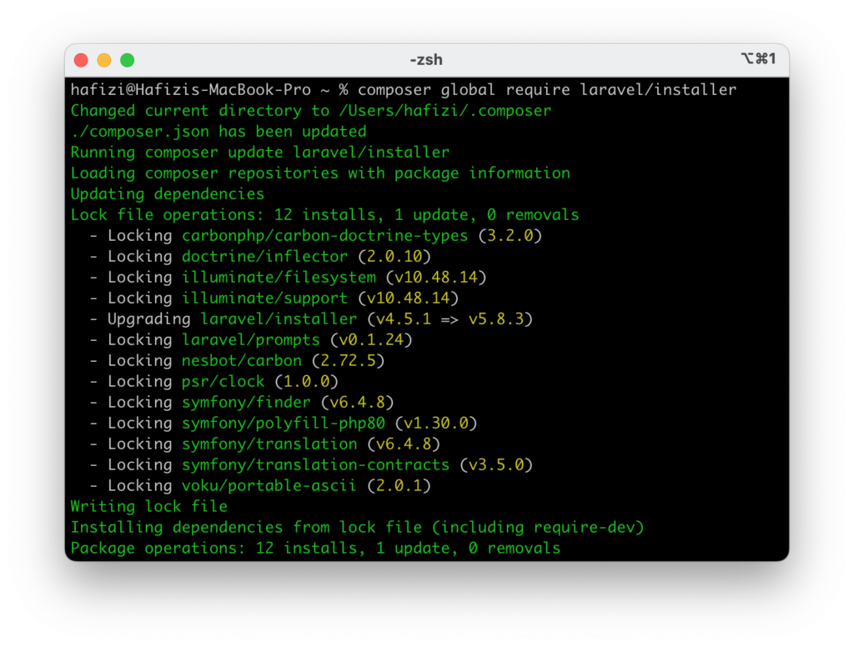Click version 1.0.0 of psr/clock
Screen dimensions: 854x647
click(307, 381)
